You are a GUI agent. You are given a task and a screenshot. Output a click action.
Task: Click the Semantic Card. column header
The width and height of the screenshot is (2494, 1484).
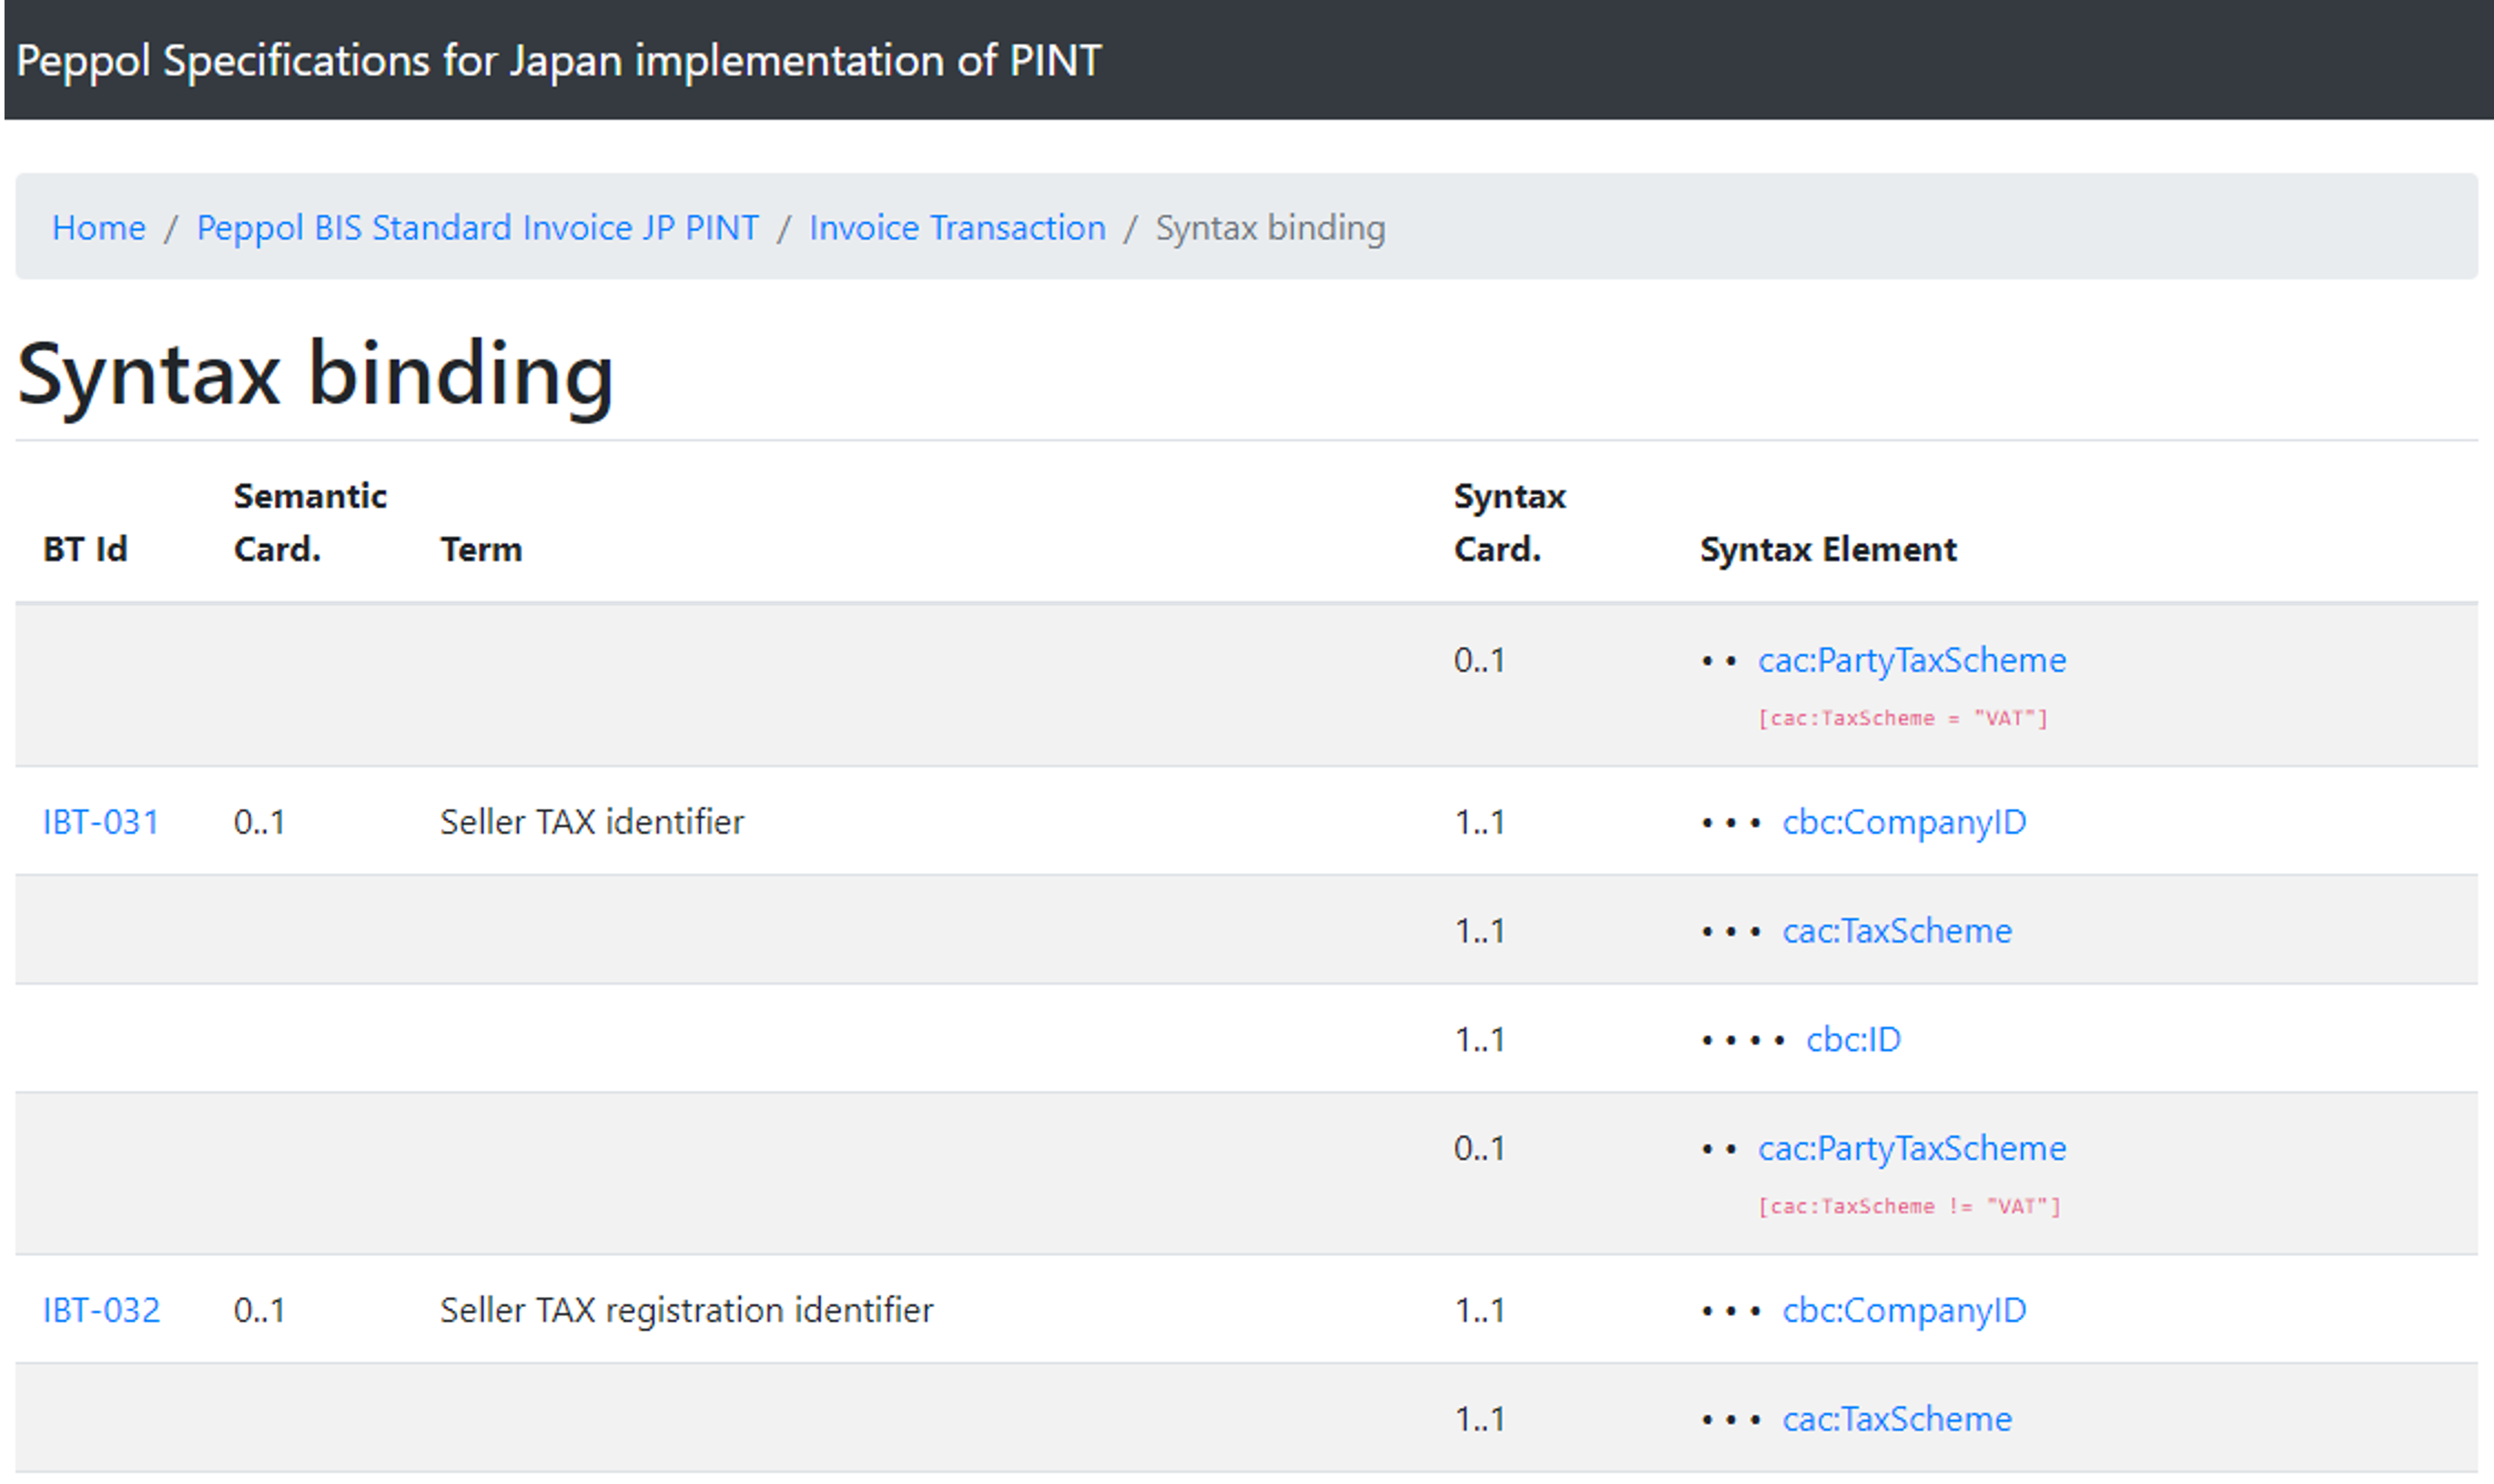coord(310,522)
